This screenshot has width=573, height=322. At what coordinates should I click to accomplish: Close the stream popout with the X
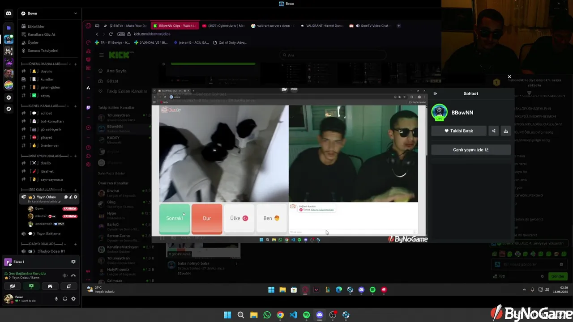[509, 77]
